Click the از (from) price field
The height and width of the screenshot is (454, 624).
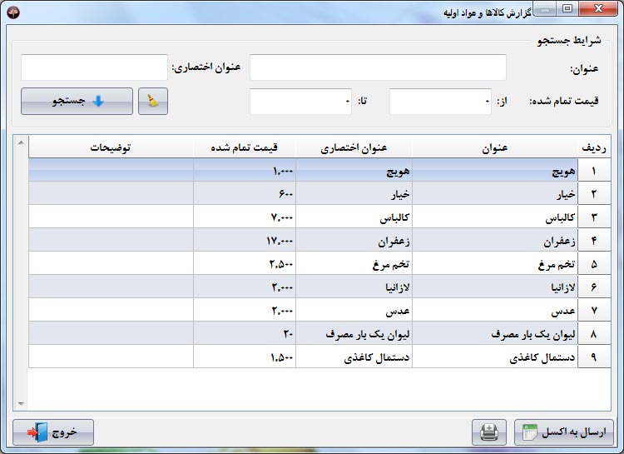click(x=440, y=102)
